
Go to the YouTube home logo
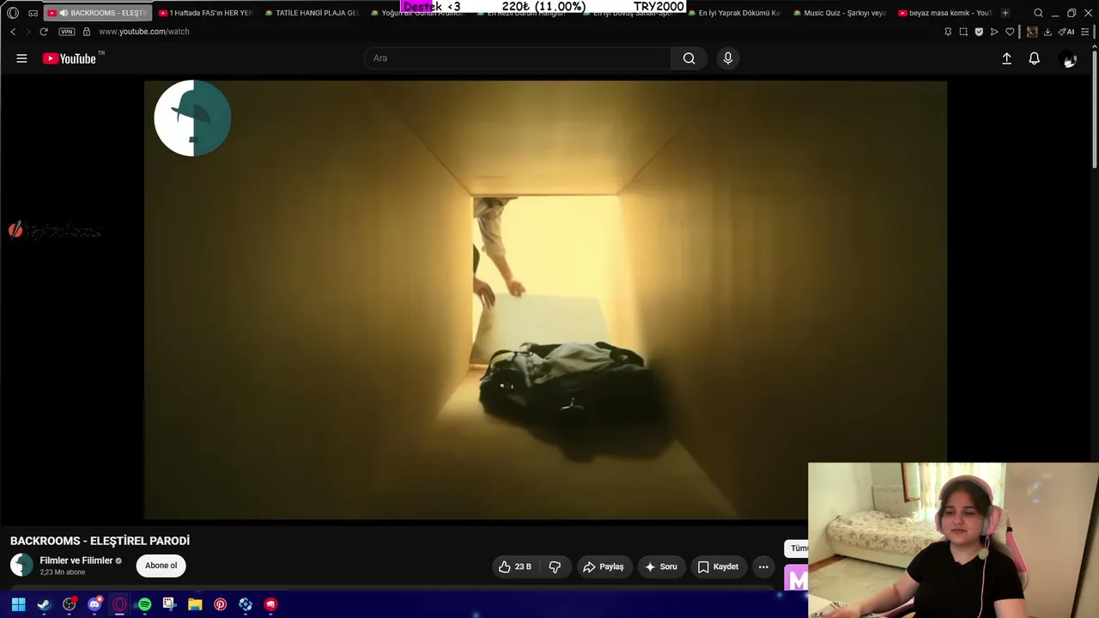(70, 58)
